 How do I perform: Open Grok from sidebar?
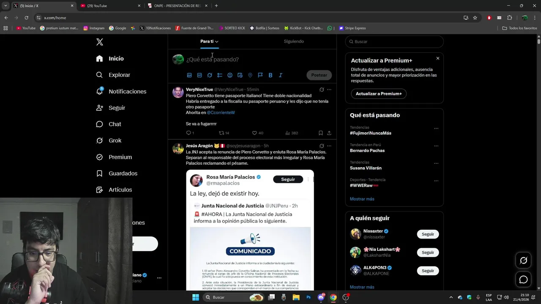109,141
